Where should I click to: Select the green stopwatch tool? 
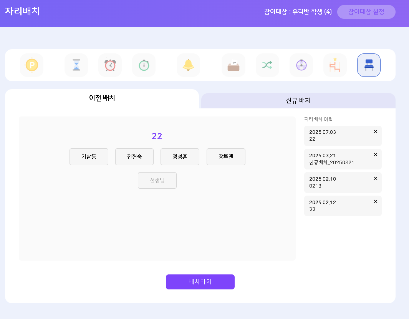pos(144,65)
